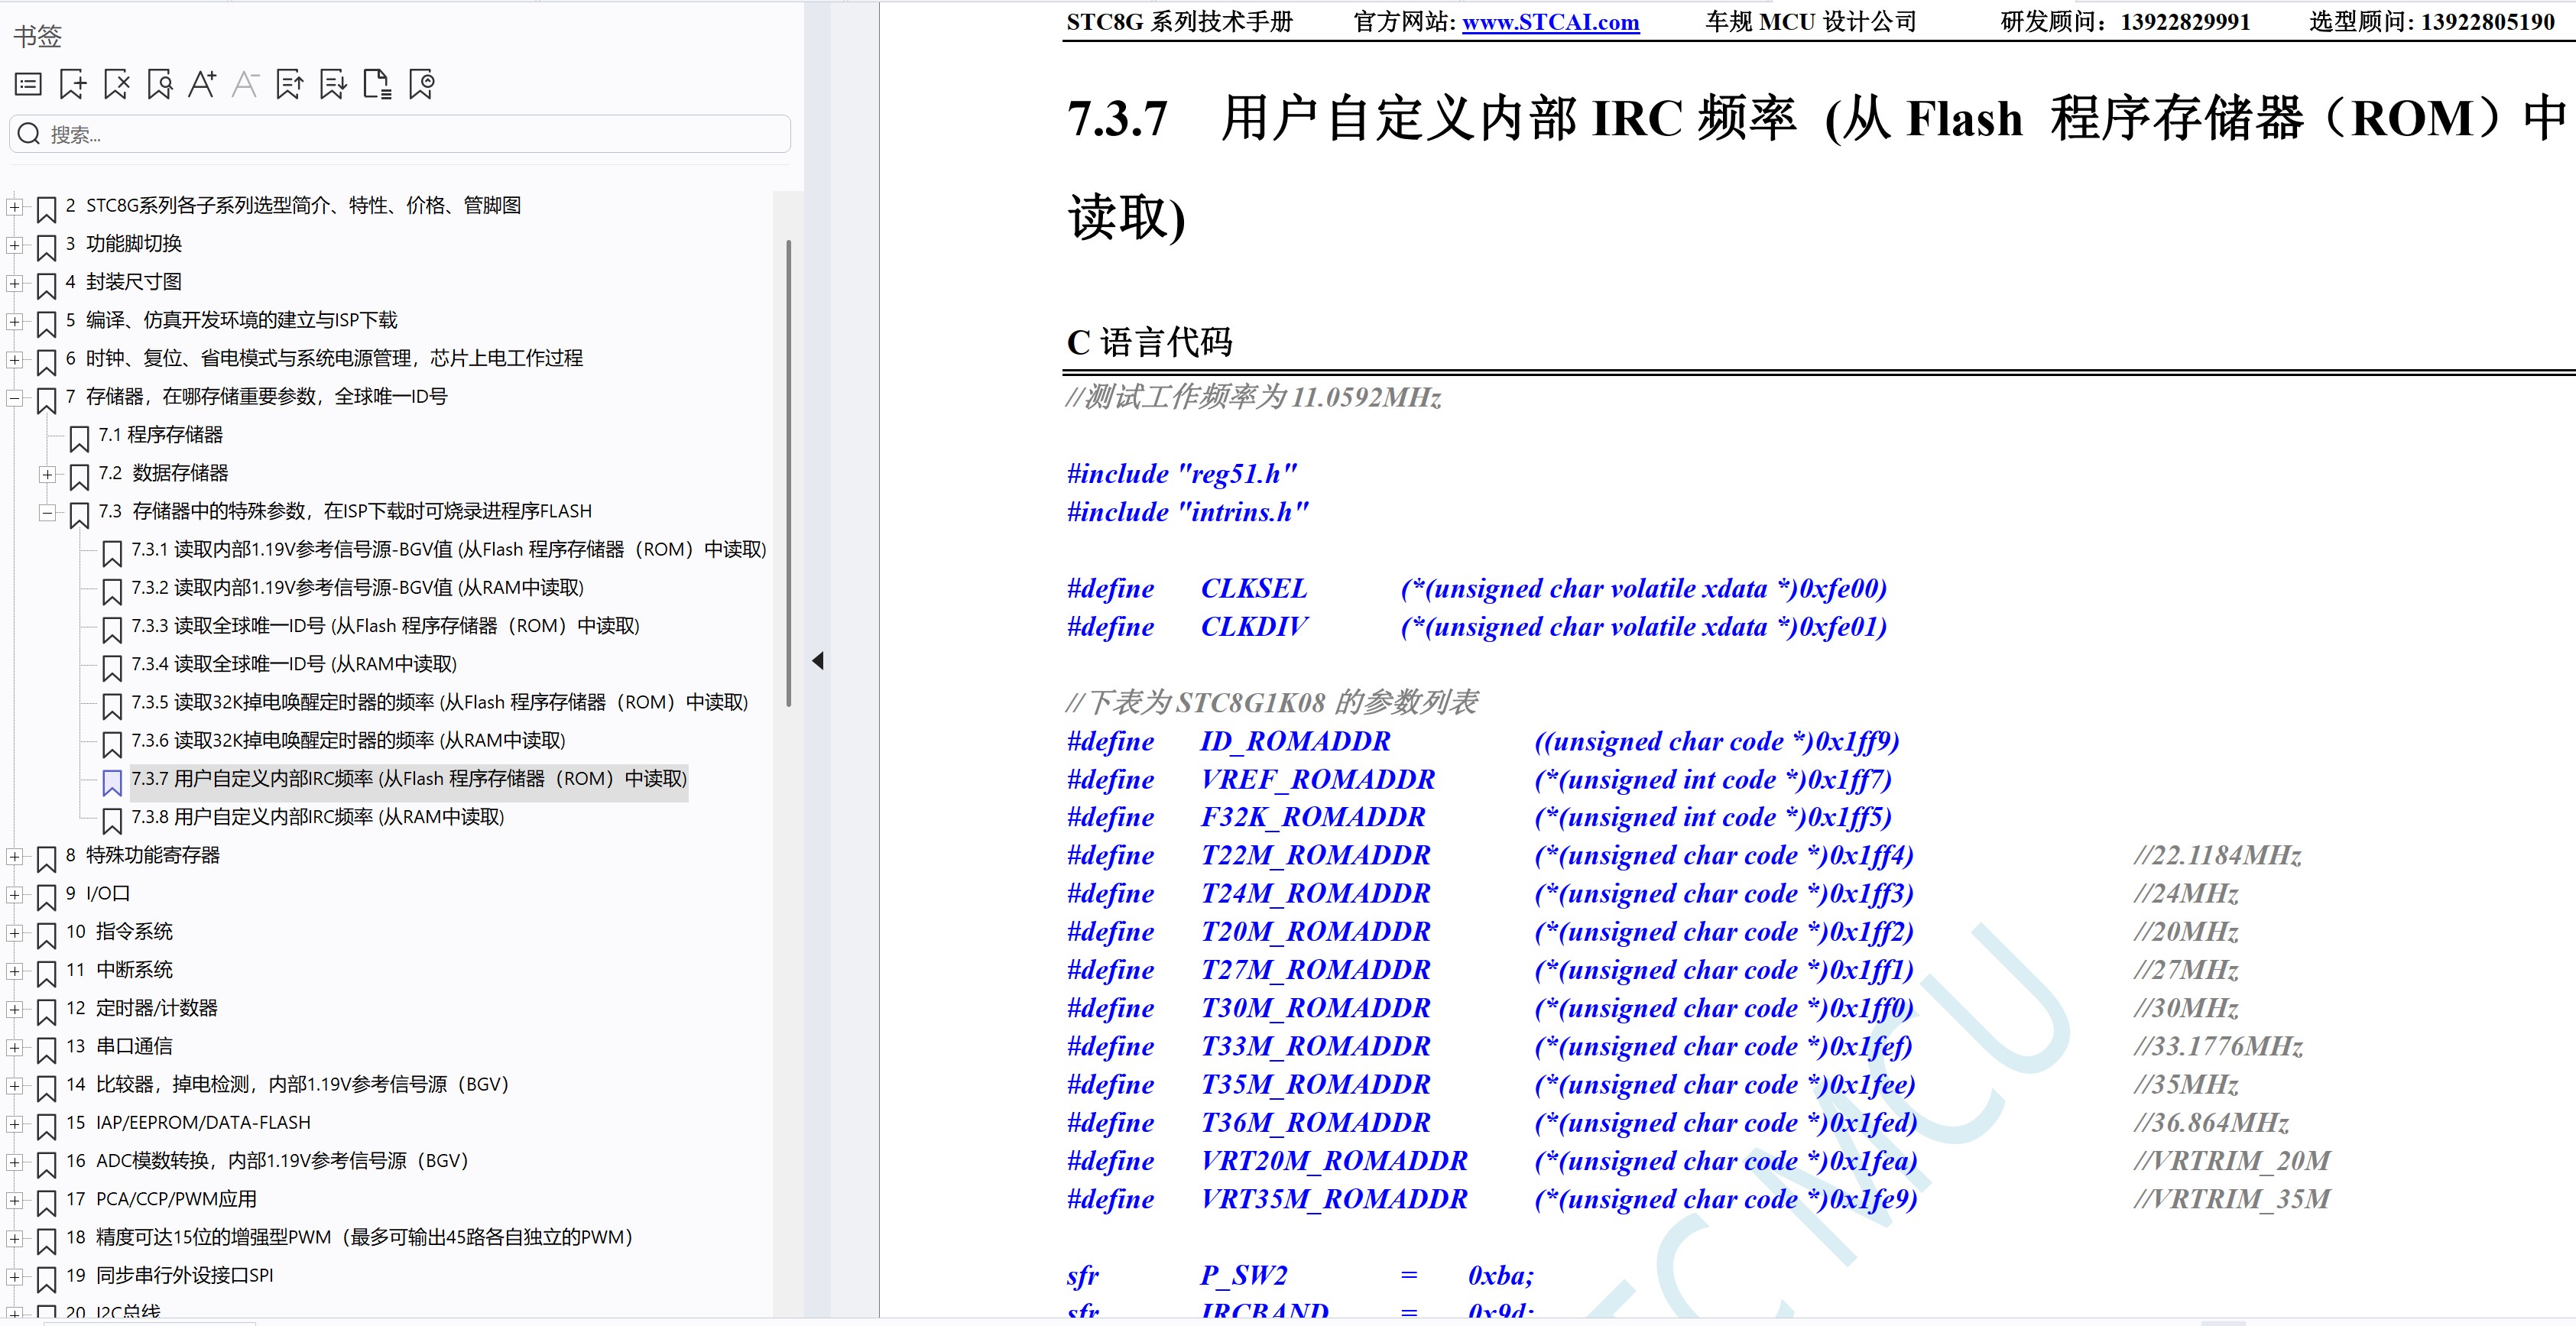
Task: Click bookmark icon beside 4 封装尺寸图
Action: (x=46, y=285)
